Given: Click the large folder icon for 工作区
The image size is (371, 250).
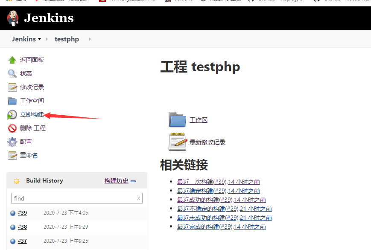Looking at the screenshot, I should pyautogui.click(x=178, y=119).
